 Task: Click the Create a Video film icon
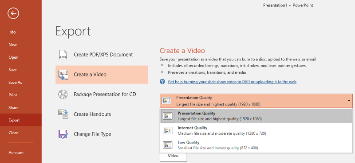point(63,75)
